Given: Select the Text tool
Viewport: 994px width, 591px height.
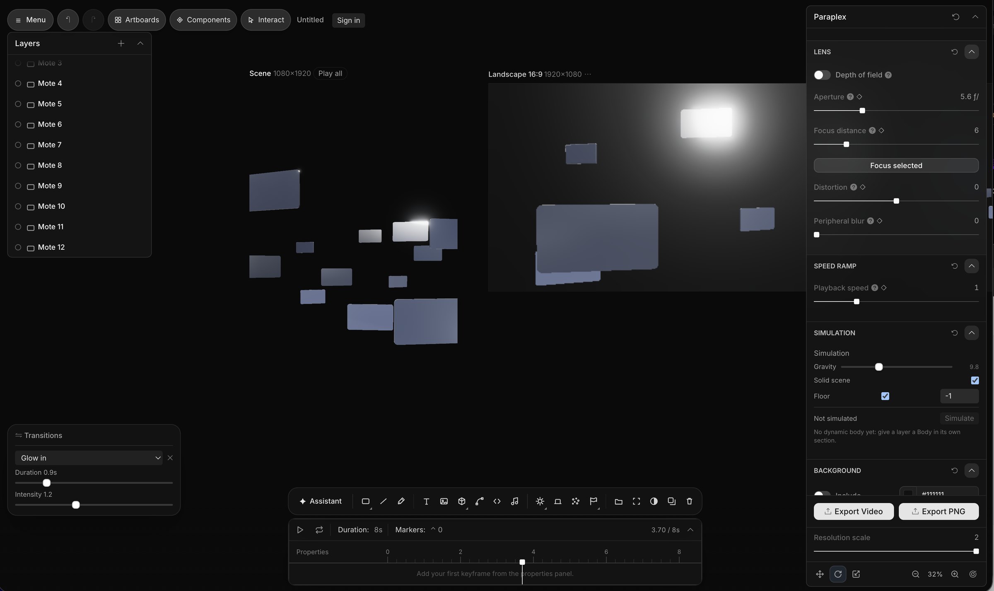Looking at the screenshot, I should coord(426,501).
